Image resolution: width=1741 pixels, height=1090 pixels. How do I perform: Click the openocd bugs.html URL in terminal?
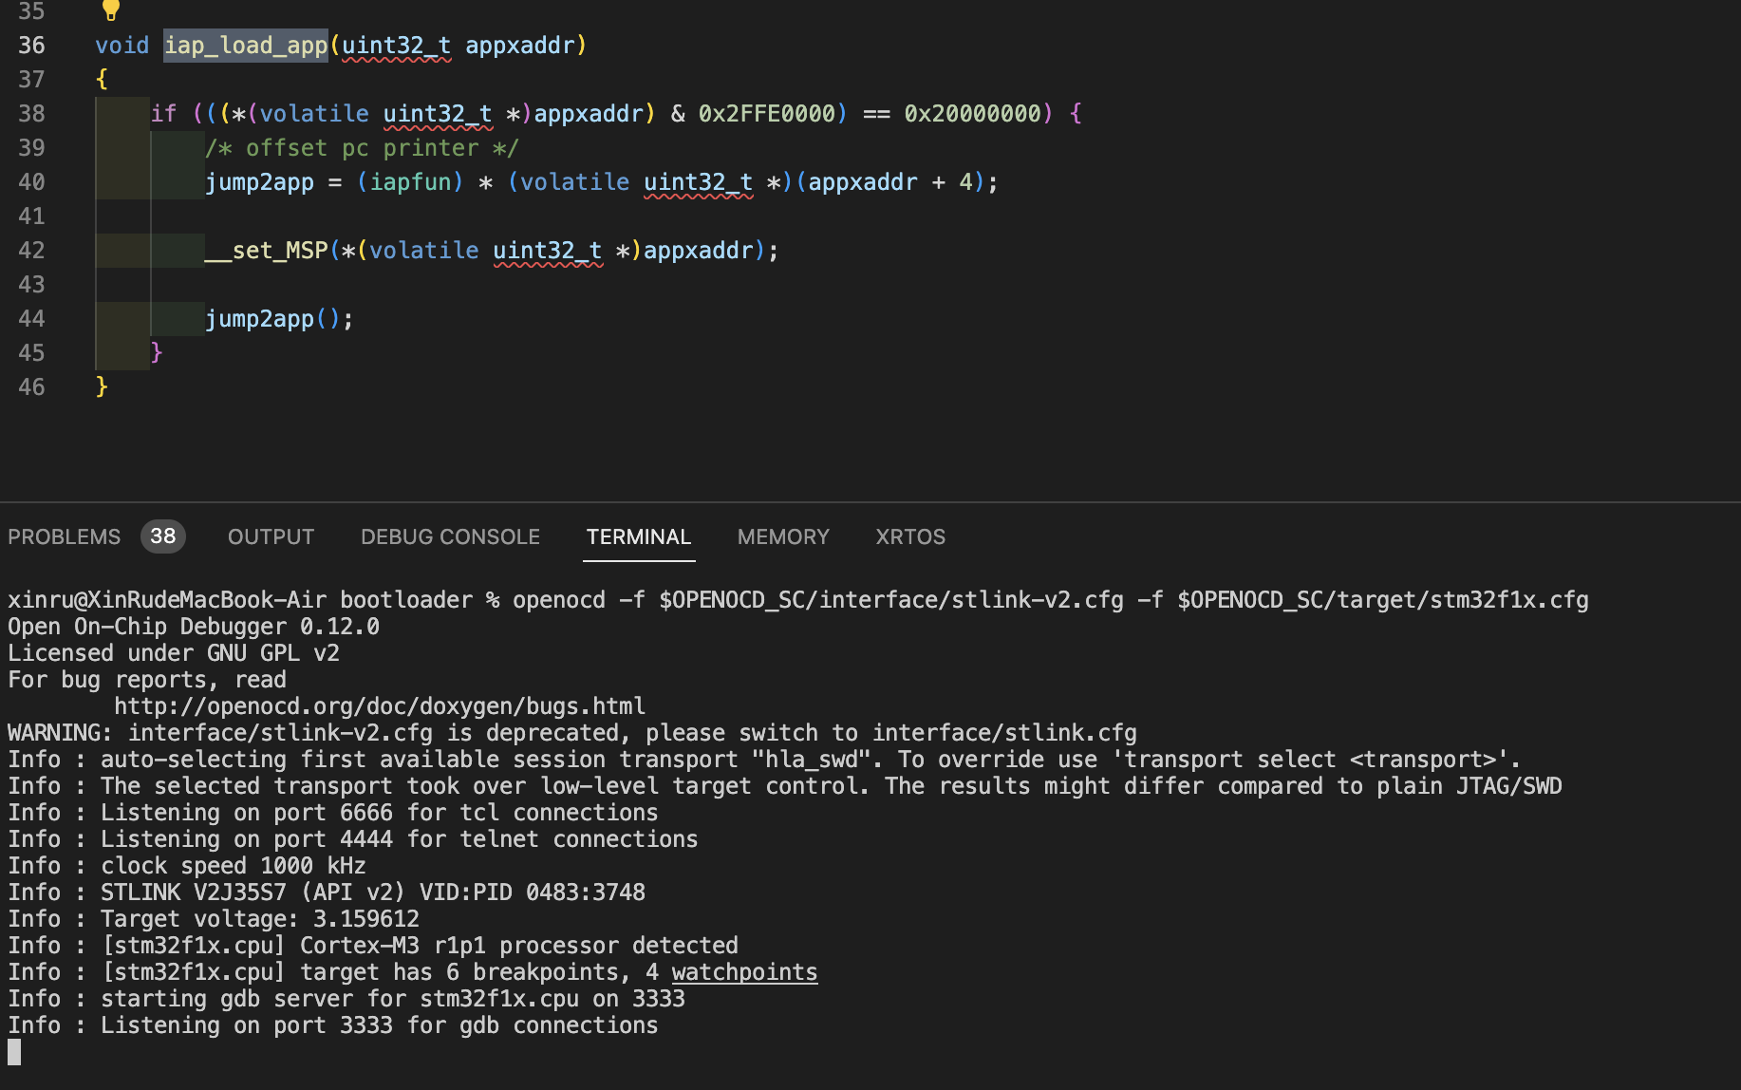point(380,706)
